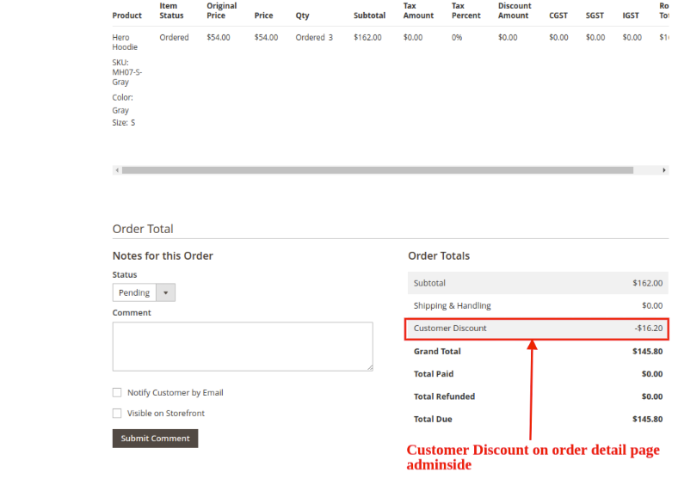Toggle the Visible on Storefront checkbox
678x479 pixels.
click(117, 414)
